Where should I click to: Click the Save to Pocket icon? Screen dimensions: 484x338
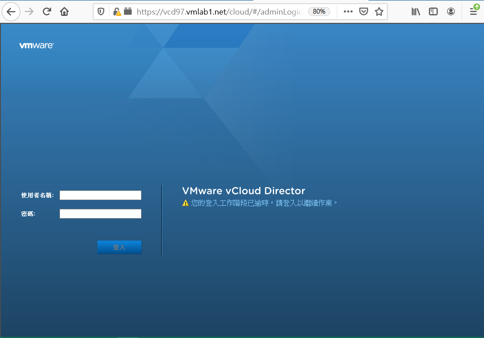(363, 11)
